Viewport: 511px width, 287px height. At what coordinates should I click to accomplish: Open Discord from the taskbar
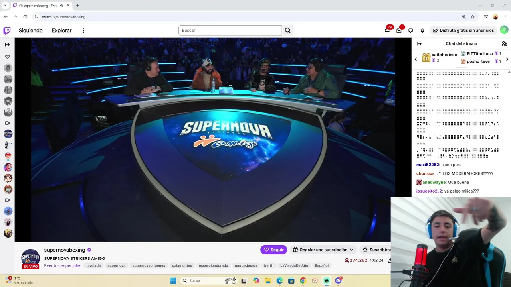coord(339,281)
